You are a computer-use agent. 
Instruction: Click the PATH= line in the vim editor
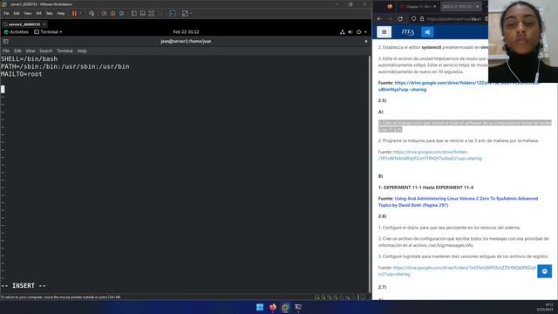[65, 66]
